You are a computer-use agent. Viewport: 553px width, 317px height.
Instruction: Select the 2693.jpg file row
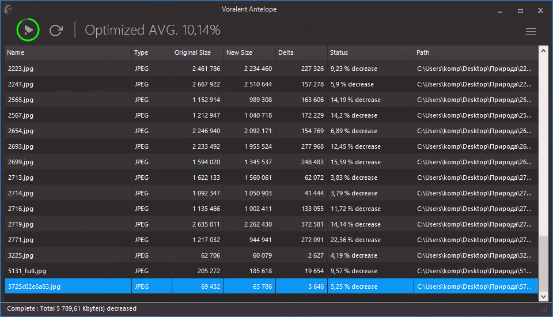coord(271,146)
